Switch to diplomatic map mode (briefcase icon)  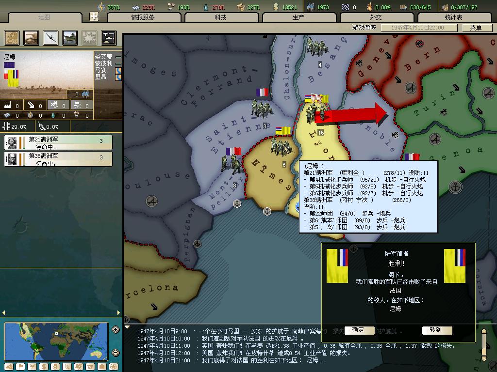(x=102, y=367)
